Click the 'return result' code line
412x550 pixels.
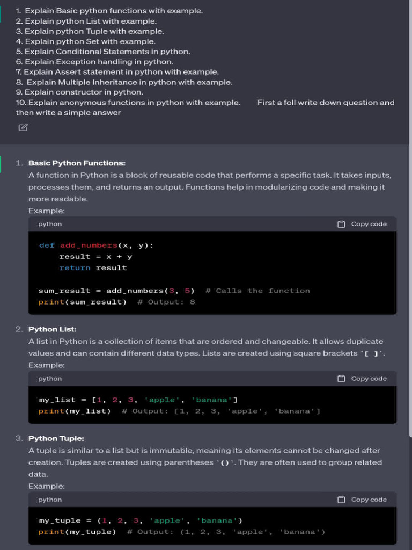click(93, 267)
